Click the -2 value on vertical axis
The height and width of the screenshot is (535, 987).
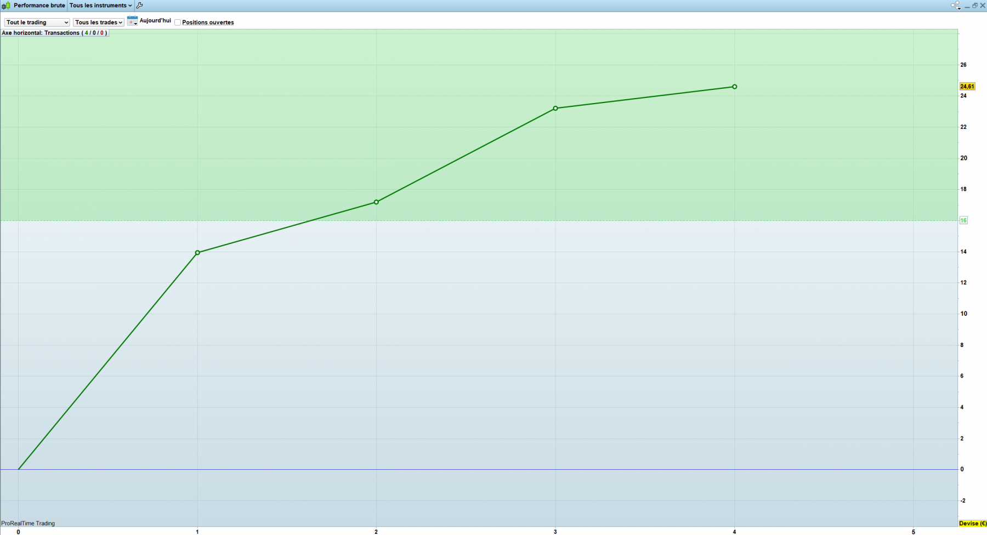click(x=963, y=500)
